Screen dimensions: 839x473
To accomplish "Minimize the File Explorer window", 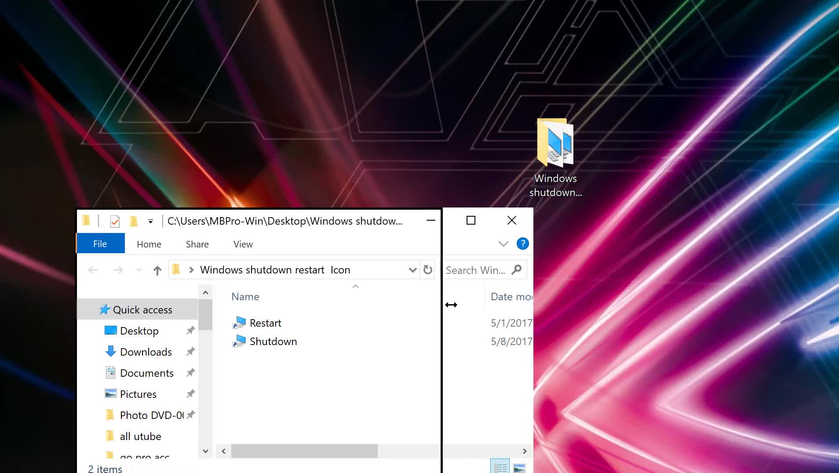I will (430, 220).
